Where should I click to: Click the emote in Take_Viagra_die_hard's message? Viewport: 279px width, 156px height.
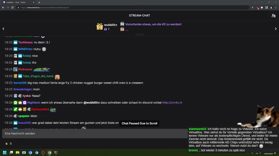(57, 77)
